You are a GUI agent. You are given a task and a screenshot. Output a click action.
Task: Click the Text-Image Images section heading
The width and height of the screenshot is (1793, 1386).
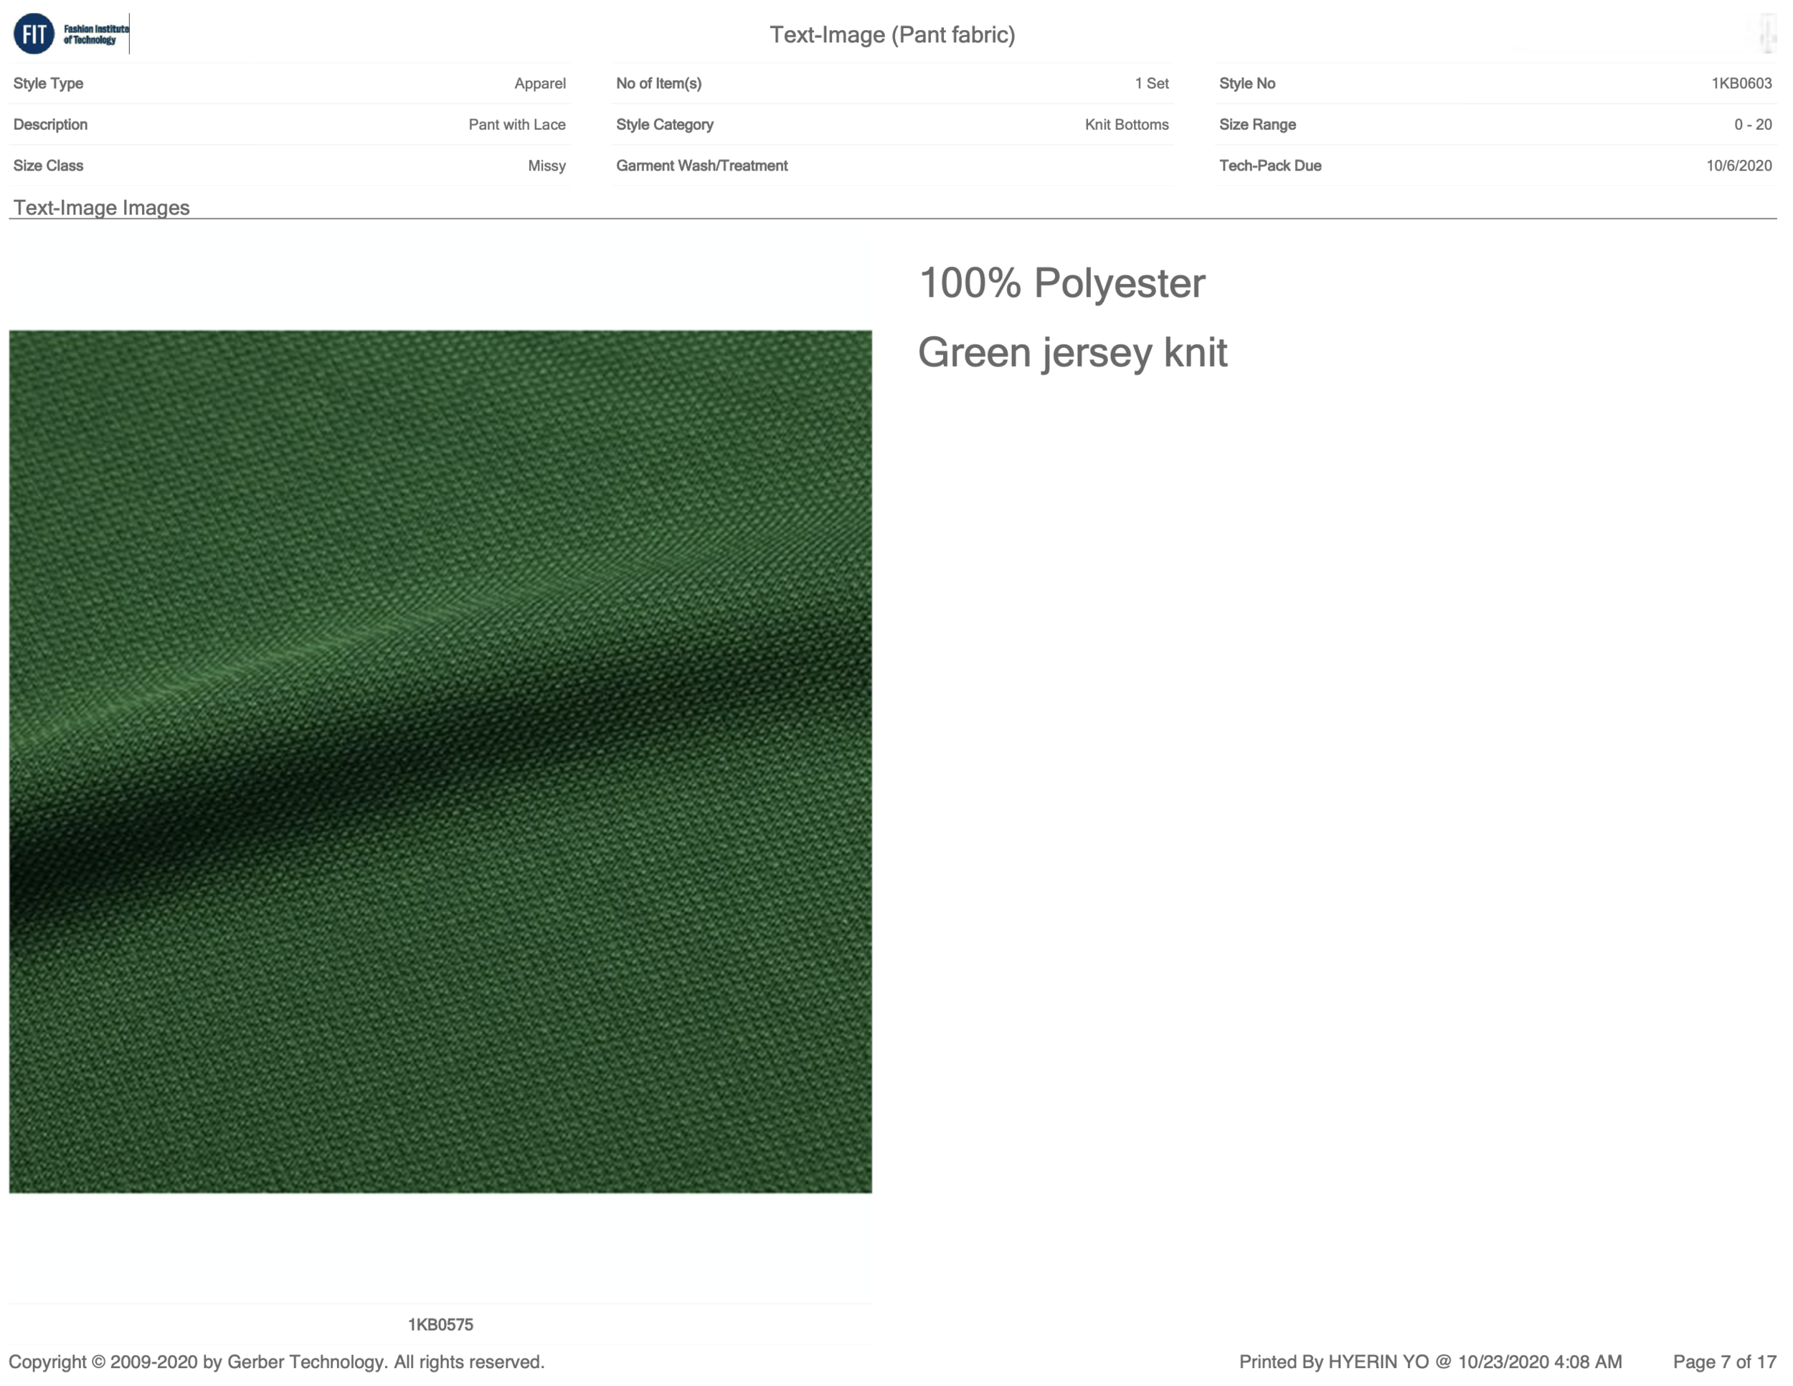point(102,208)
